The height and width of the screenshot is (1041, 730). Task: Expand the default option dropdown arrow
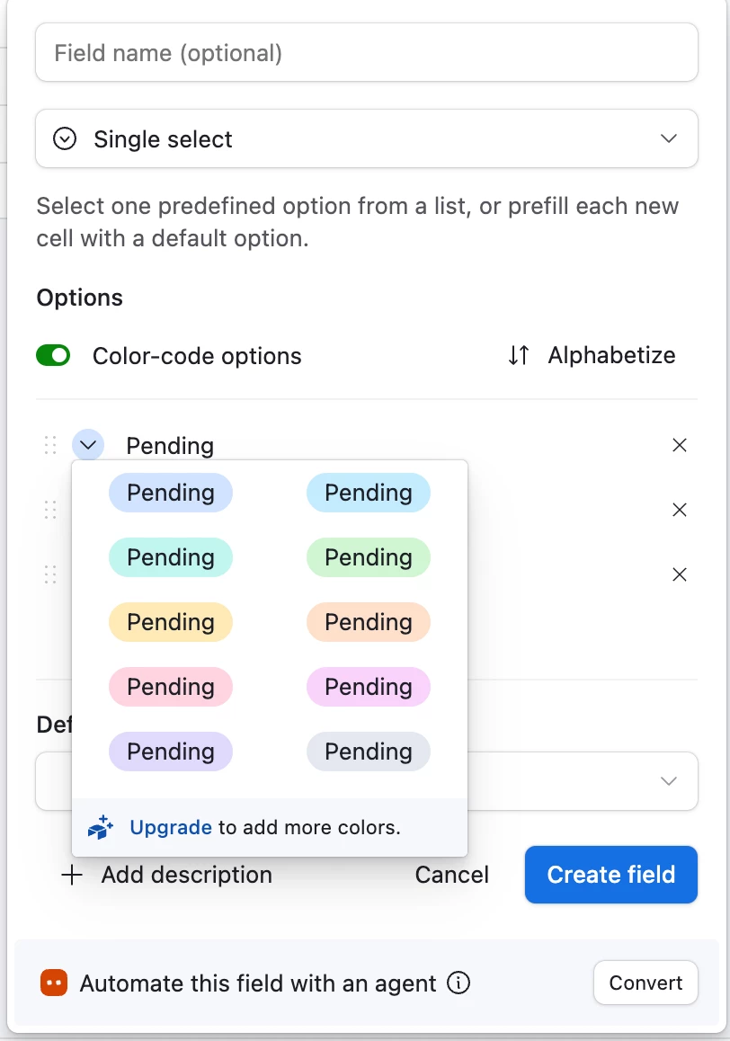click(x=668, y=780)
